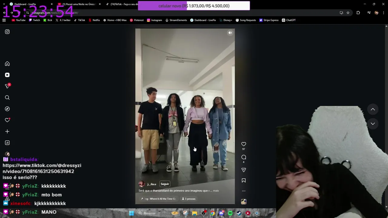Open the Twitch bookmark
388x218 pixels.
pyautogui.click(x=34, y=20)
